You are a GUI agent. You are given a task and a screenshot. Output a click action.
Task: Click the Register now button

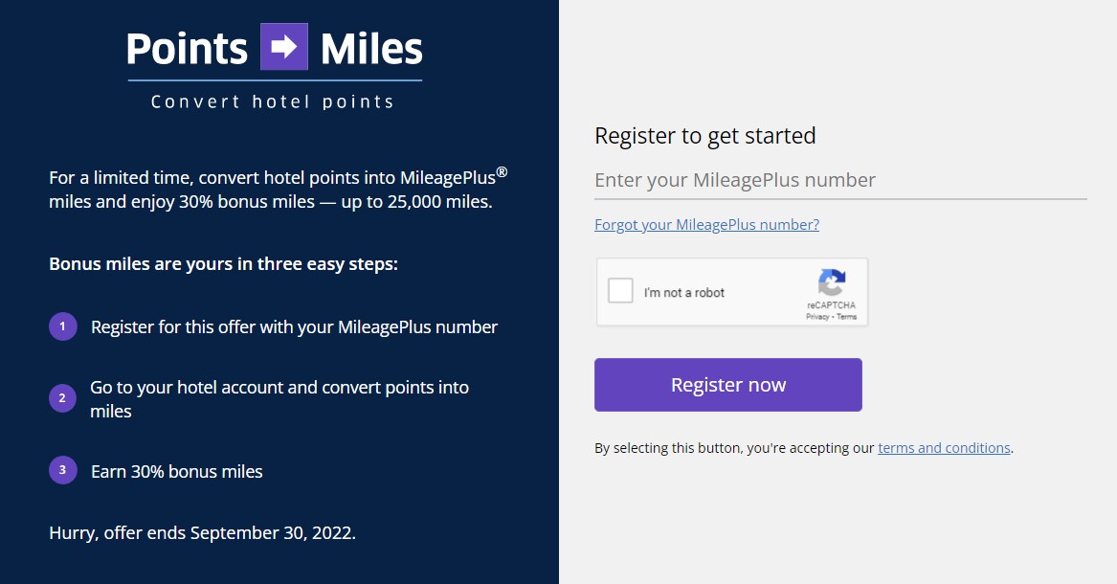[x=728, y=385]
